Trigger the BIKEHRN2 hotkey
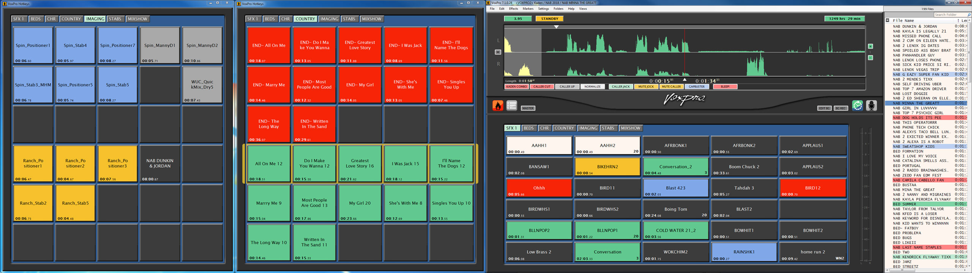Image resolution: width=972 pixels, height=273 pixels. click(607, 167)
